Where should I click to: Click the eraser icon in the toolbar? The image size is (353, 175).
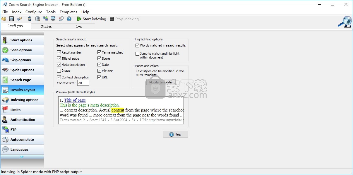coord(19,19)
